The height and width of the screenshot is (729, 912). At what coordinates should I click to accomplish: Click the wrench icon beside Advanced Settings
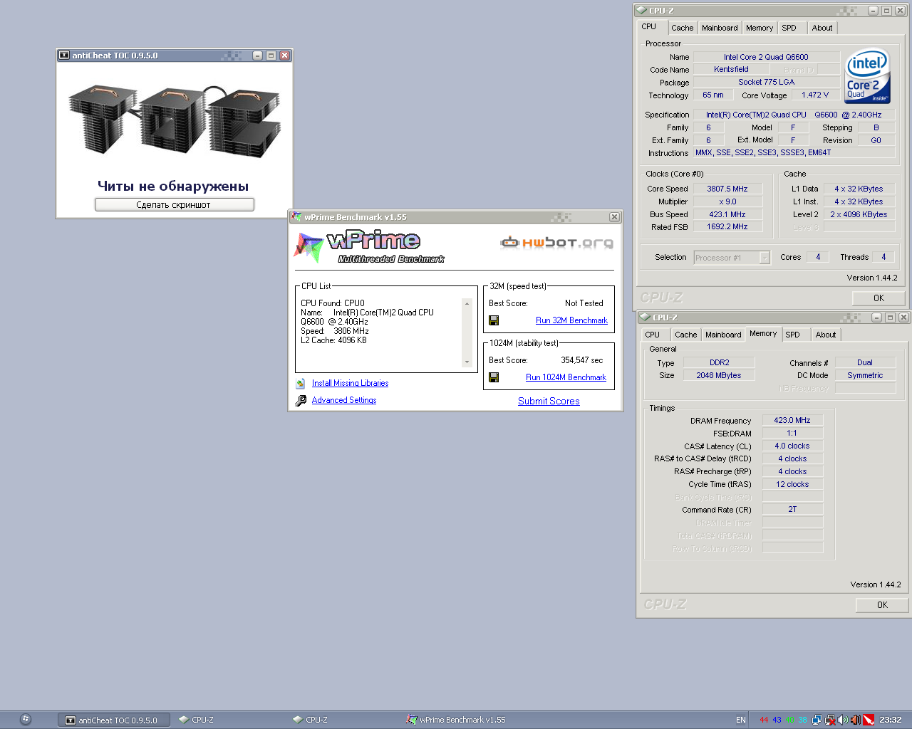click(301, 400)
